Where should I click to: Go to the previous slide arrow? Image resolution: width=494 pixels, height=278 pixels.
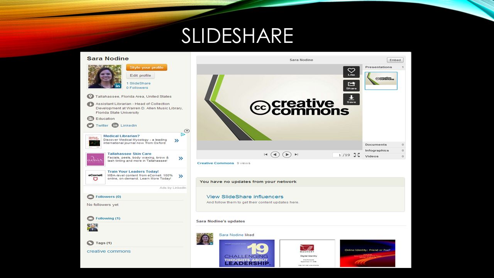275,154
